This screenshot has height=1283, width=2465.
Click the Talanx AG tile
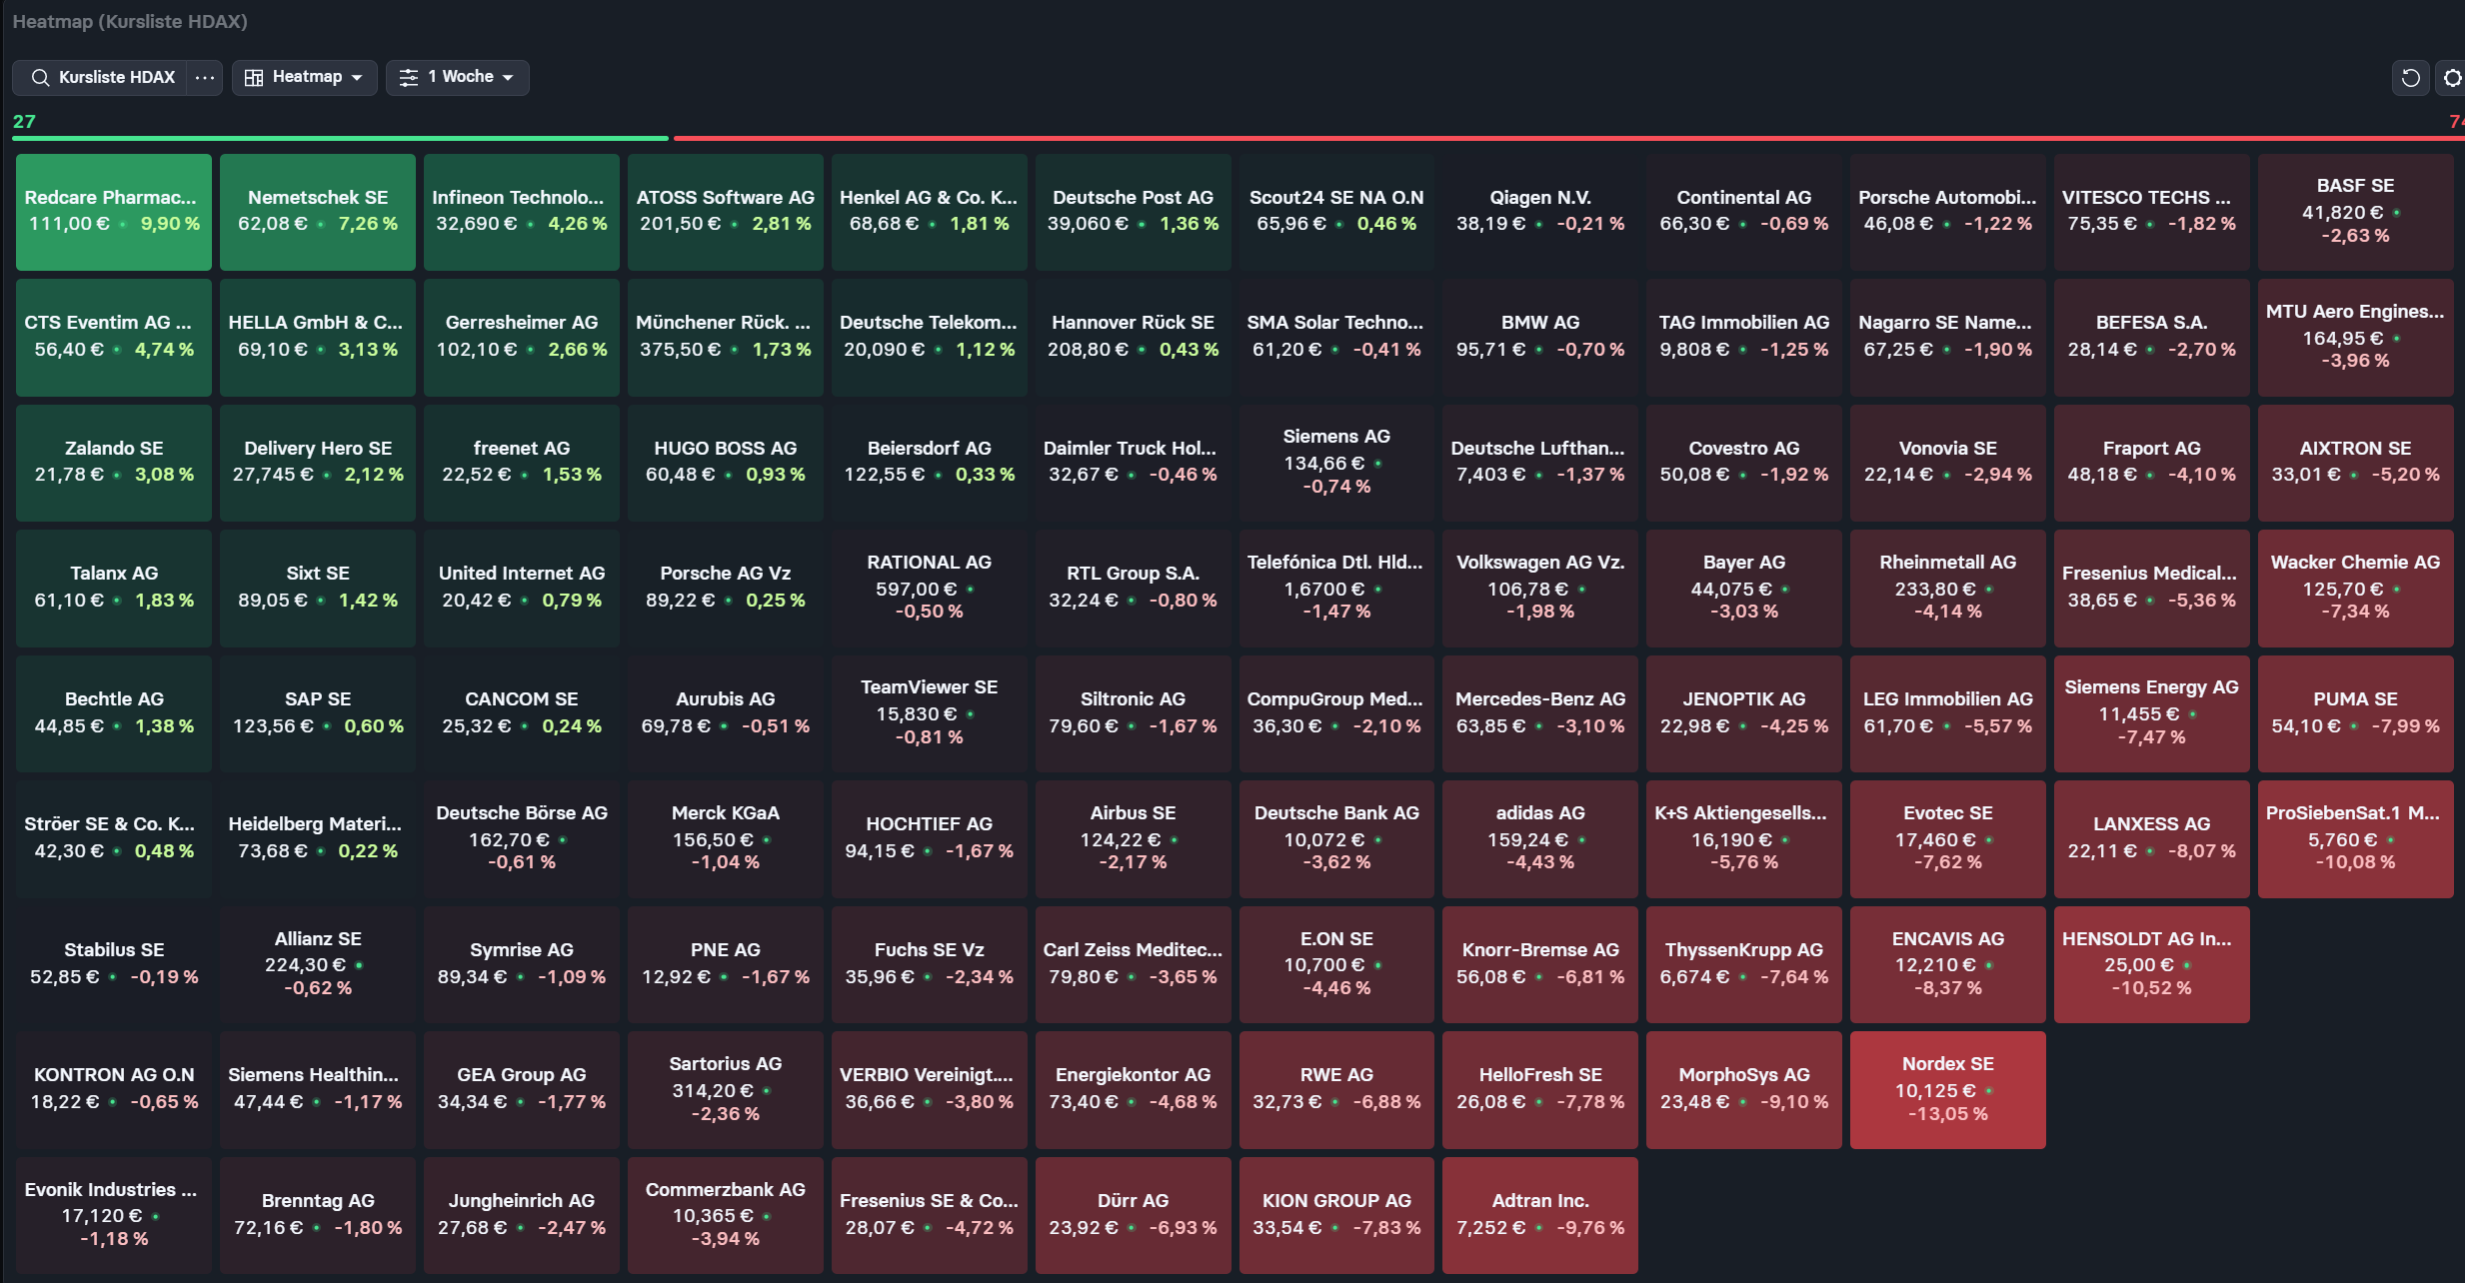tap(114, 589)
